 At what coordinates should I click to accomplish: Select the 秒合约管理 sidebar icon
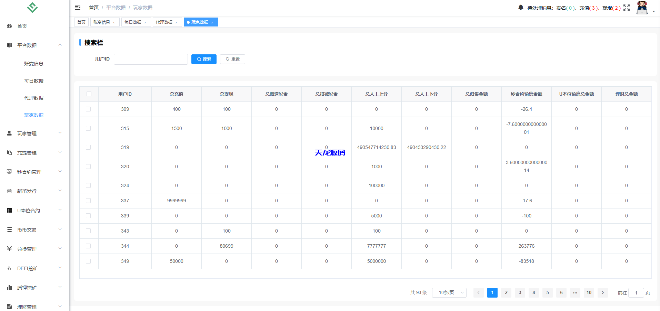click(9, 171)
